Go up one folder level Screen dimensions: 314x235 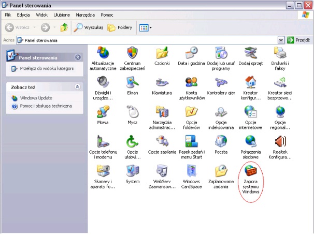[x=64, y=27]
